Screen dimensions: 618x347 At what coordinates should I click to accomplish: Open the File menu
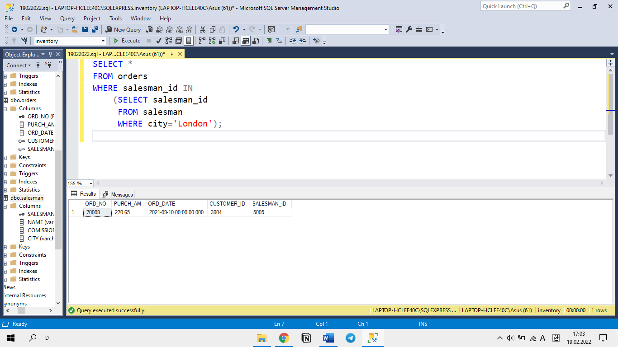[9, 19]
